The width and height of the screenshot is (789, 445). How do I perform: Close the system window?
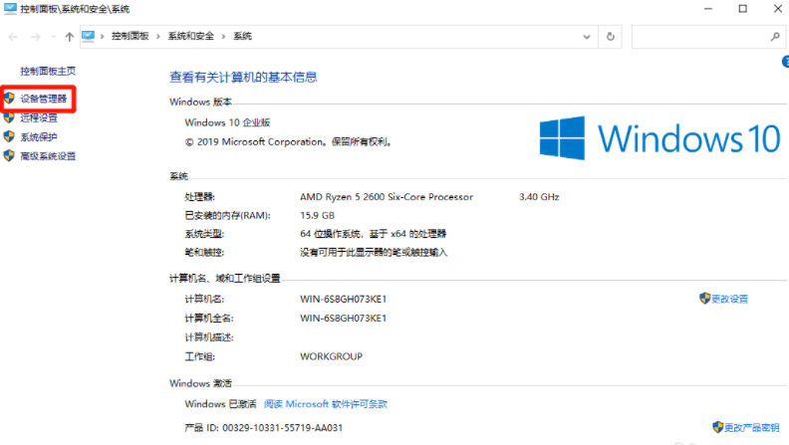[777, 9]
